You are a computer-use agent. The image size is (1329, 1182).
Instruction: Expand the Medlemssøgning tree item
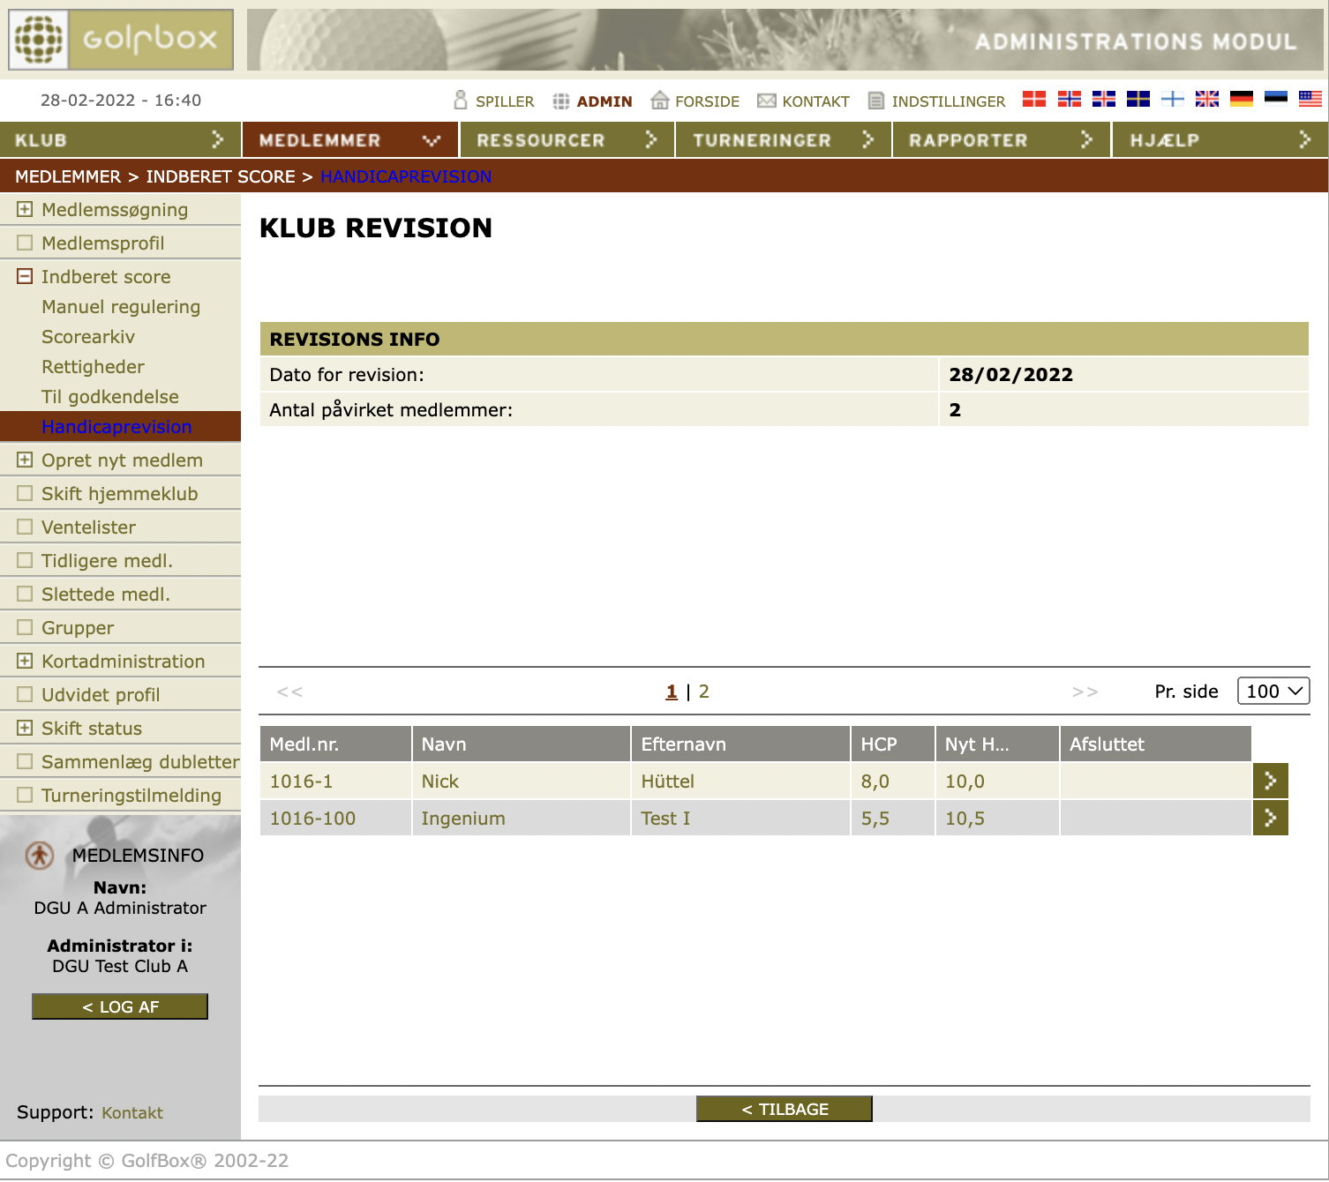coord(25,209)
